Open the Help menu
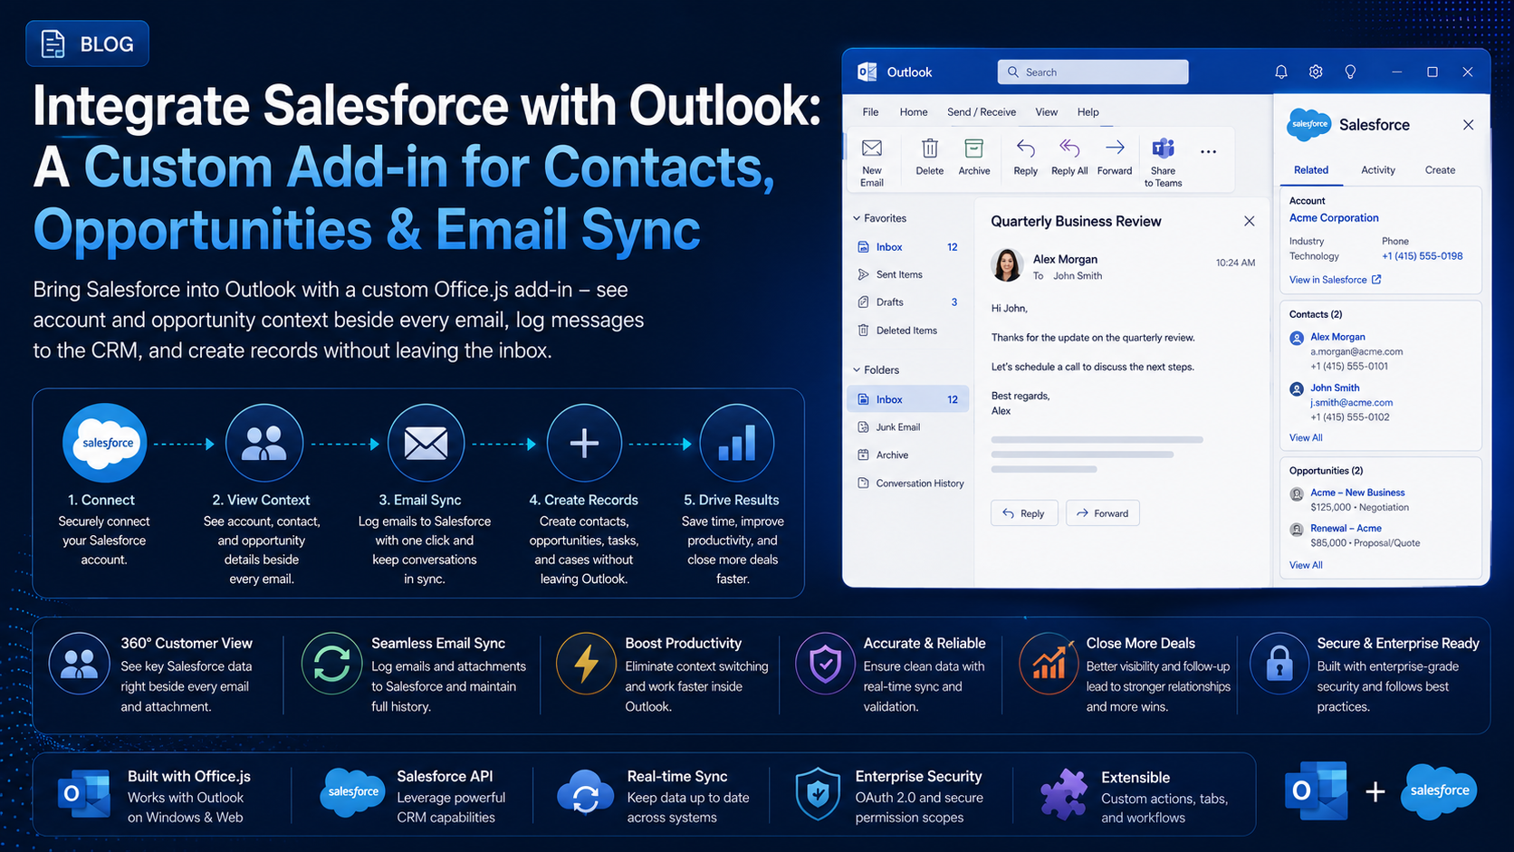1514x852 pixels. point(1088,112)
